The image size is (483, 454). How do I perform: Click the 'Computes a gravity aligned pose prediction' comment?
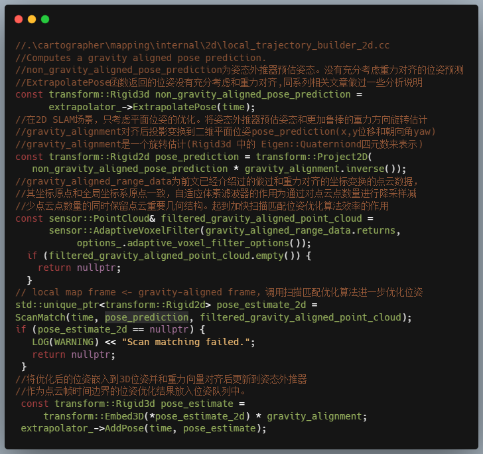click(141, 58)
